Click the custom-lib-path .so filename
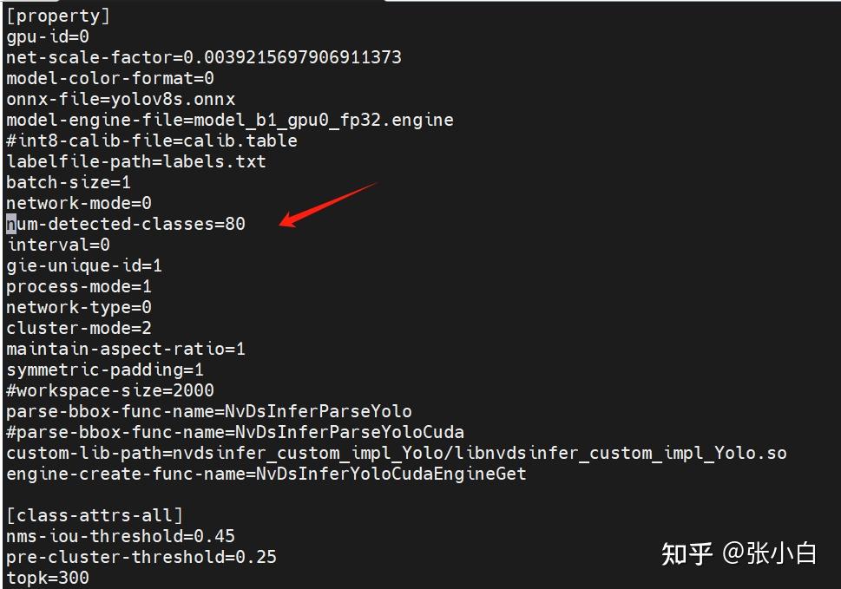Viewport: 841px width, 589px height. pyautogui.click(x=621, y=454)
